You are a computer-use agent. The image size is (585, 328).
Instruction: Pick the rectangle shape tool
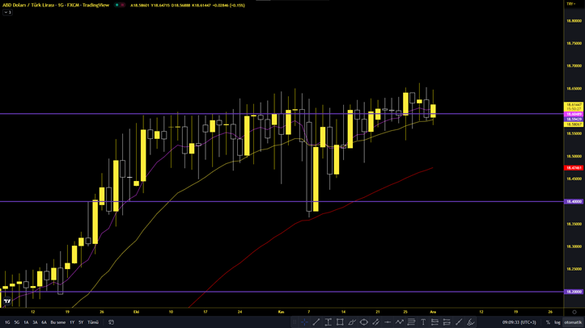(340, 322)
